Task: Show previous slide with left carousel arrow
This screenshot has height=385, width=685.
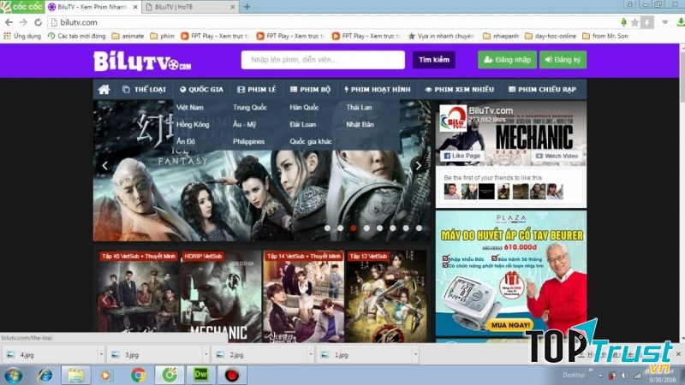Action: coord(104,165)
